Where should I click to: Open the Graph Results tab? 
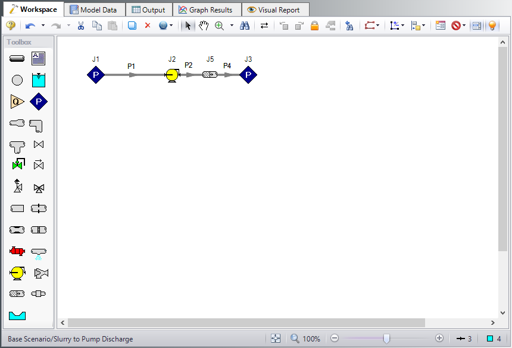point(207,9)
